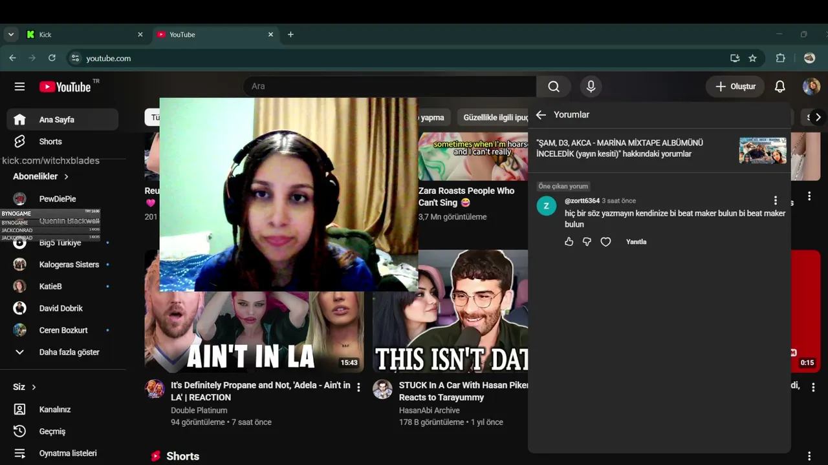Select Ana Sayfa in sidebar
Viewport: 828px width, 465px height.
pyautogui.click(x=63, y=119)
